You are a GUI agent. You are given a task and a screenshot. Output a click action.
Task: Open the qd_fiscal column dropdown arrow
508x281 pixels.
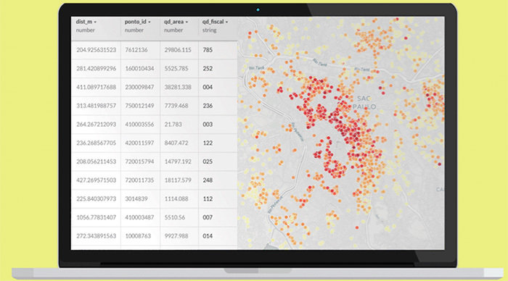pyautogui.click(x=226, y=22)
